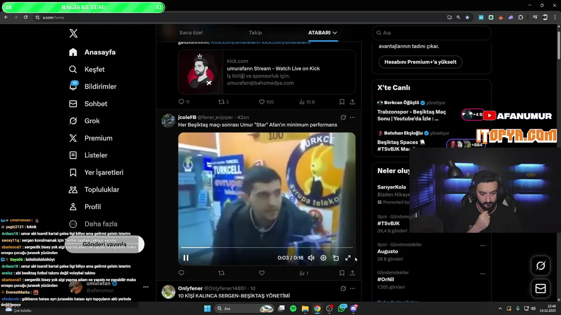View analytics of jcoleFB post with 1 view
Viewport: 561px width, 315px height.
point(304,273)
